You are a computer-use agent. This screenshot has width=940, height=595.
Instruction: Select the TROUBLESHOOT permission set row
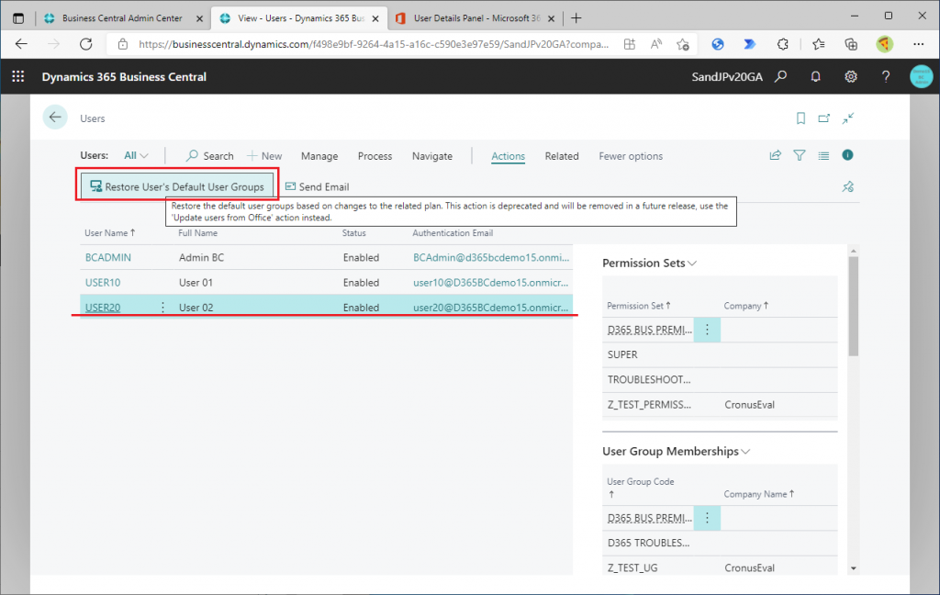click(x=720, y=379)
